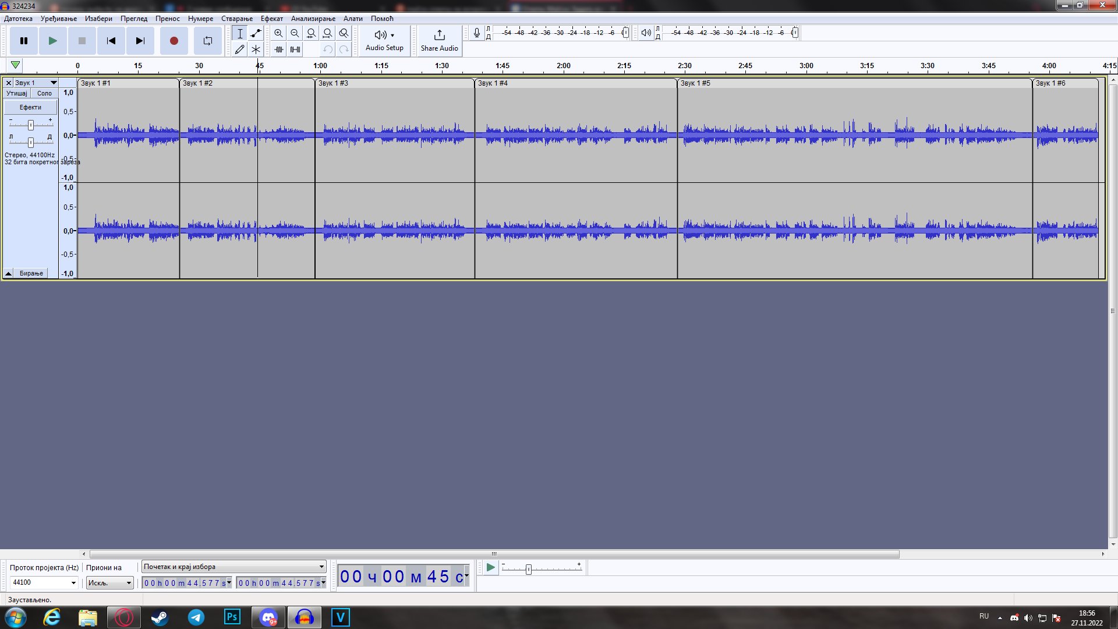Toggle the Loop playback button

coord(208,41)
